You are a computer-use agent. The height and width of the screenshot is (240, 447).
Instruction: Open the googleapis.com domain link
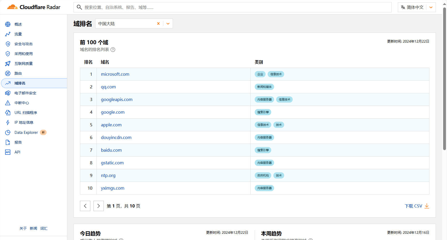[x=116, y=99]
